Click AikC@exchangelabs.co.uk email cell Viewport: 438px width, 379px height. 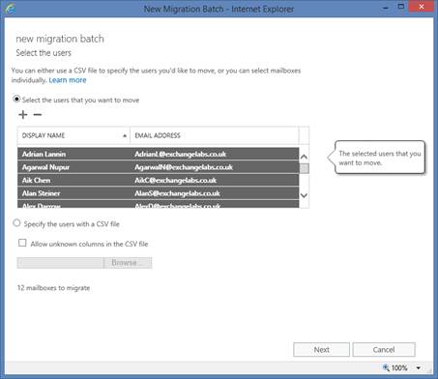pyautogui.click(x=176, y=180)
